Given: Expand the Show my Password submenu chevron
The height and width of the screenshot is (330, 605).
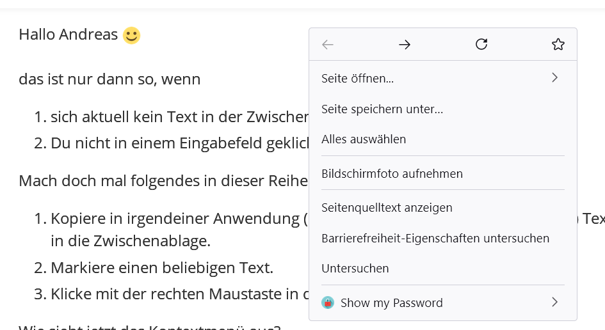Looking at the screenshot, I should (554, 302).
